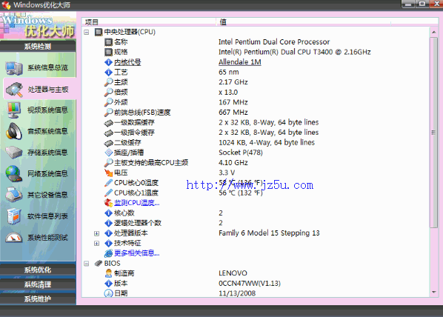Screen dimensions: 443x317
Task: Select the CPU核心1温度 row
Action: click(256, 193)
